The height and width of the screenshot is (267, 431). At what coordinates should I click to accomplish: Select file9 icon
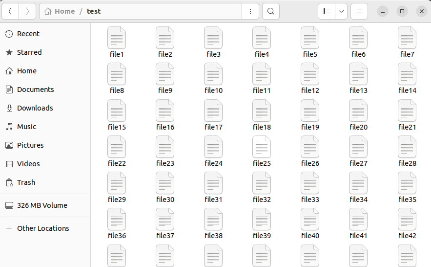click(165, 74)
